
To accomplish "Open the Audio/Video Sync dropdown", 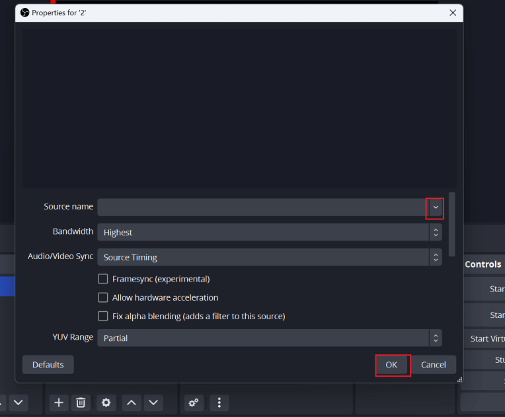I will click(x=270, y=257).
